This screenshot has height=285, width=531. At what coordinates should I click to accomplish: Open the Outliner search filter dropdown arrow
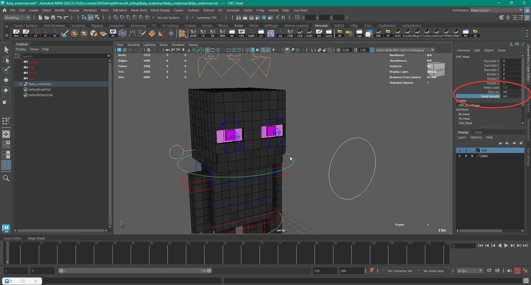tap(109, 56)
